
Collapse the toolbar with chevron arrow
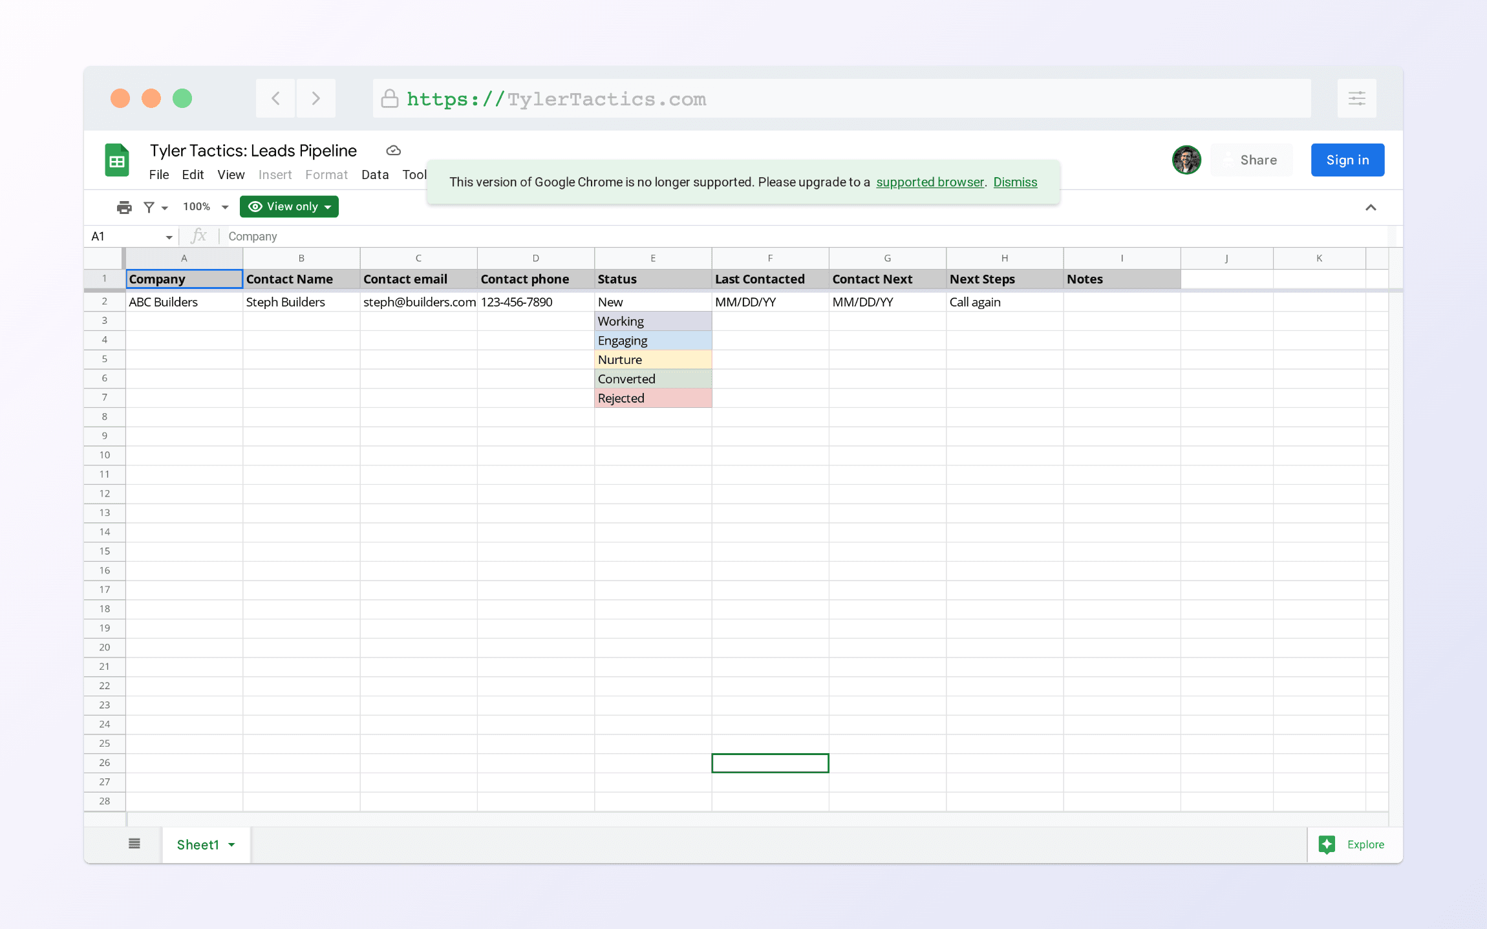tap(1371, 208)
